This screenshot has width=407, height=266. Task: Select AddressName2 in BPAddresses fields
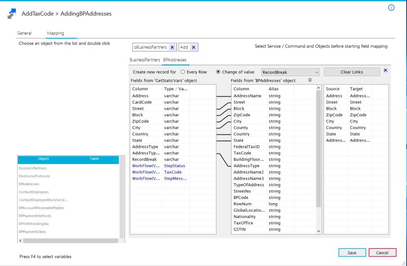pos(274,172)
